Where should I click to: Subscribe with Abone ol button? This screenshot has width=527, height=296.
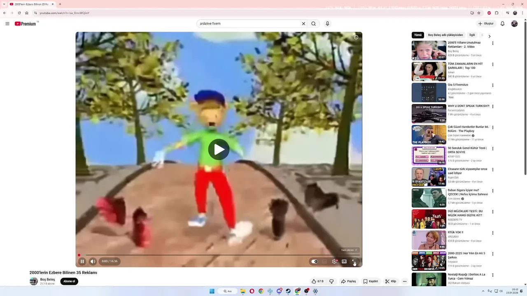[69, 282]
